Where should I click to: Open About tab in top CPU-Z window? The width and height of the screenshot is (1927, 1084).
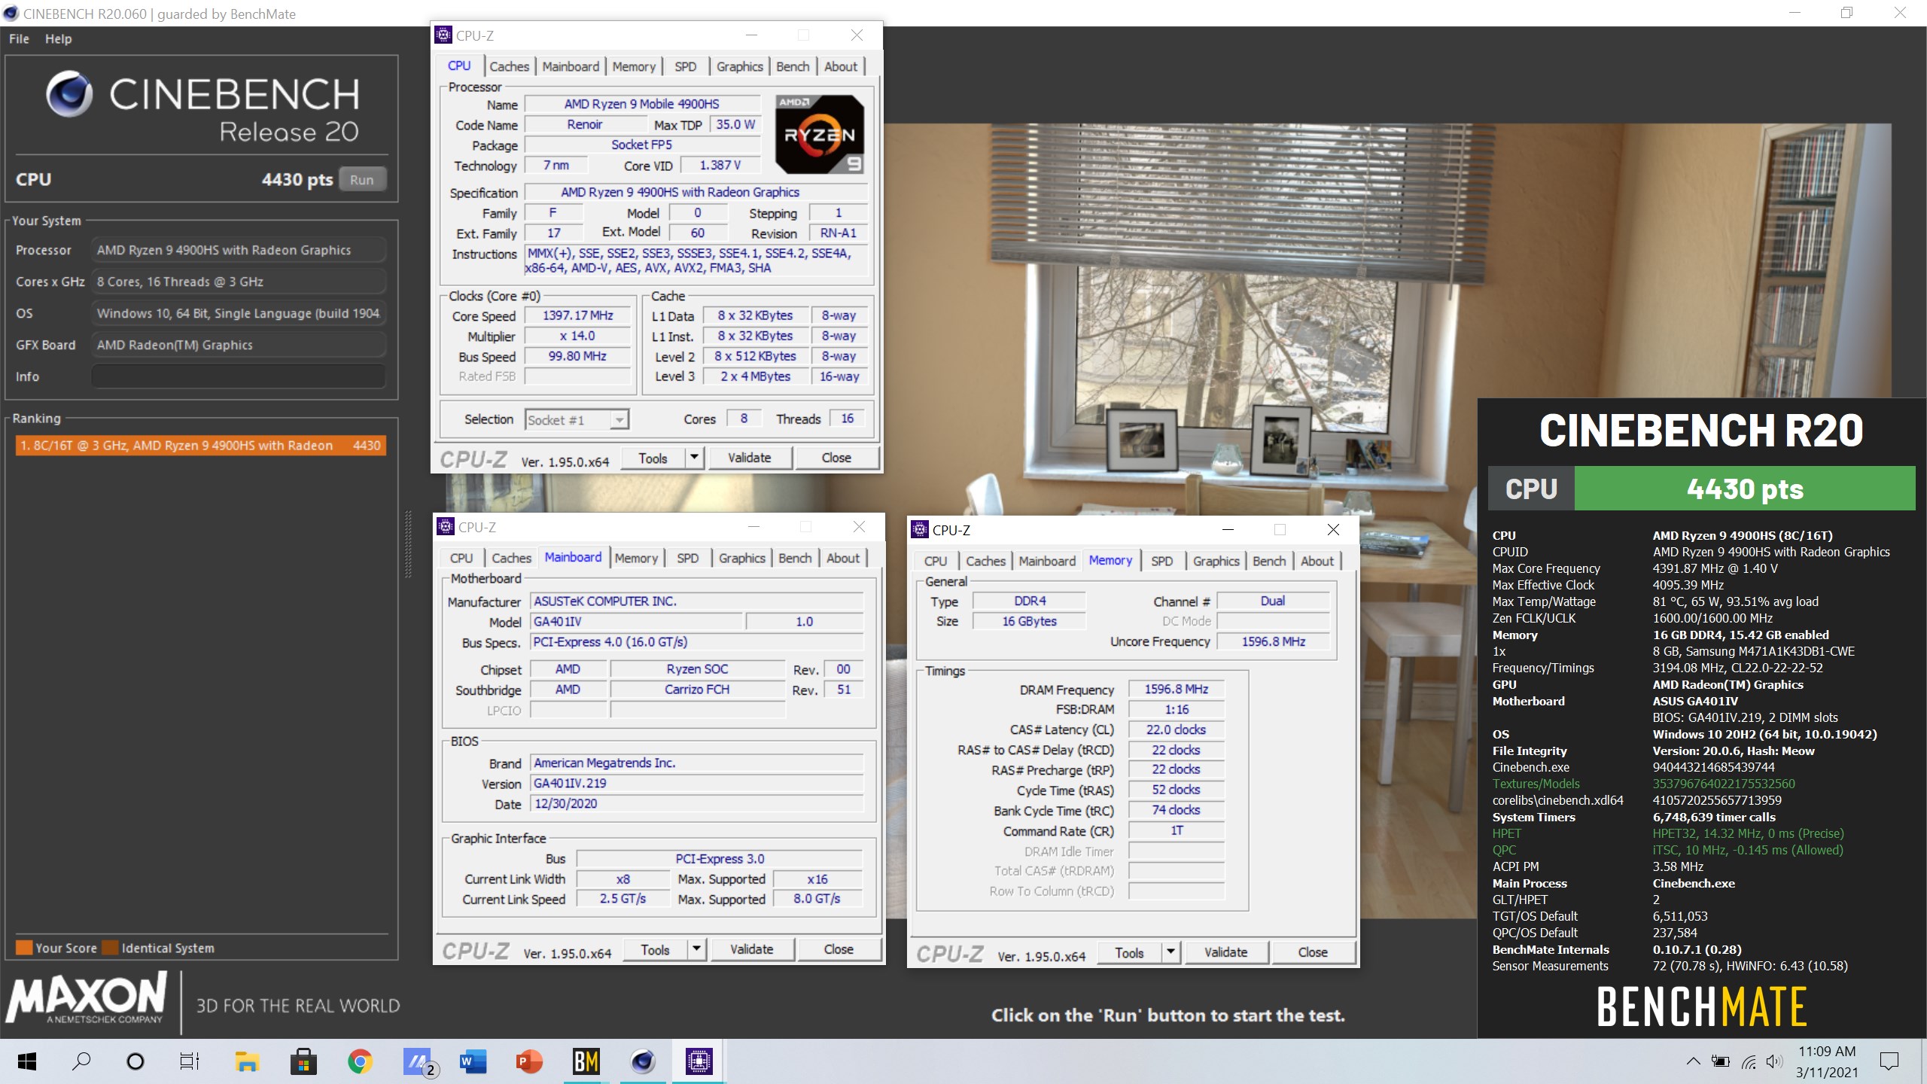[x=841, y=66]
